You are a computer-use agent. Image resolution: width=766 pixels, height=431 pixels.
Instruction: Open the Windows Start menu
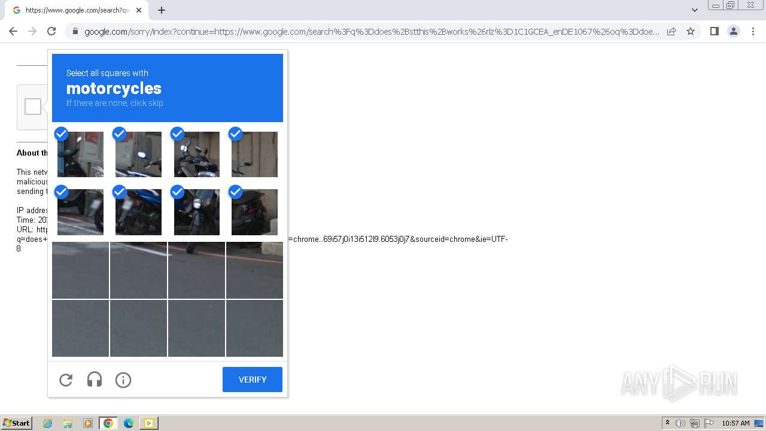pos(16,423)
